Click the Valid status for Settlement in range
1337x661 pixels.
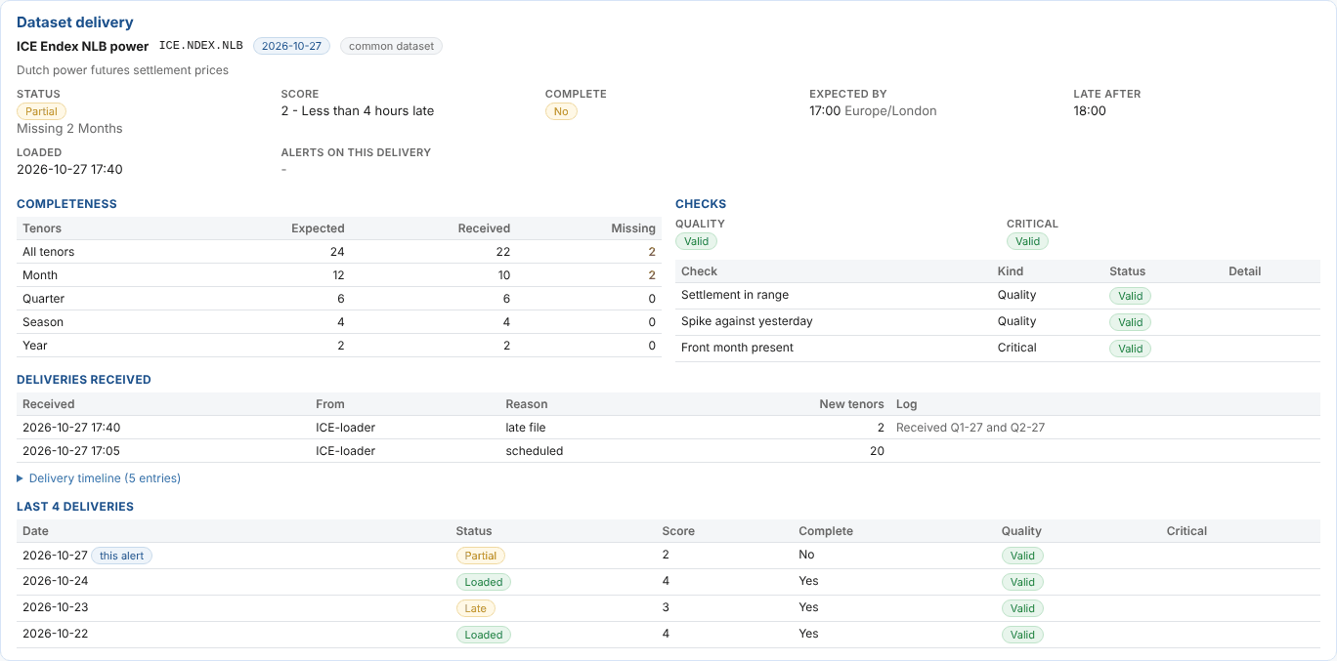[x=1131, y=296]
